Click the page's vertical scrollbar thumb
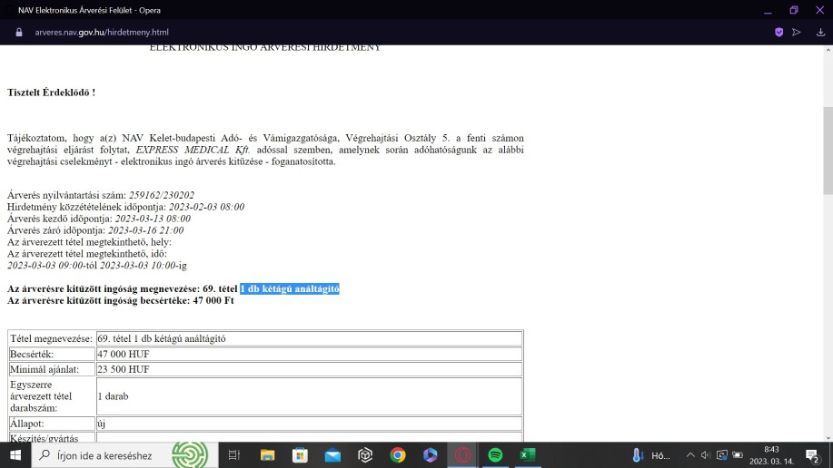The width and height of the screenshot is (833, 468). click(828, 163)
